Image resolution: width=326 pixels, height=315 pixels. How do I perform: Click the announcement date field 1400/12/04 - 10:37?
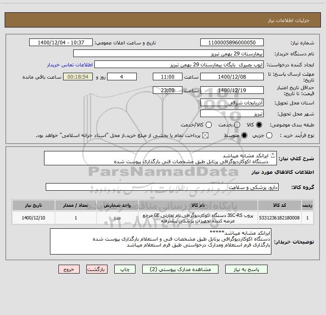tap(61, 43)
